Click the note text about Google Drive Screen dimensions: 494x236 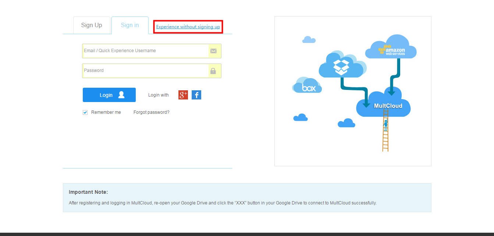[x=223, y=203]
